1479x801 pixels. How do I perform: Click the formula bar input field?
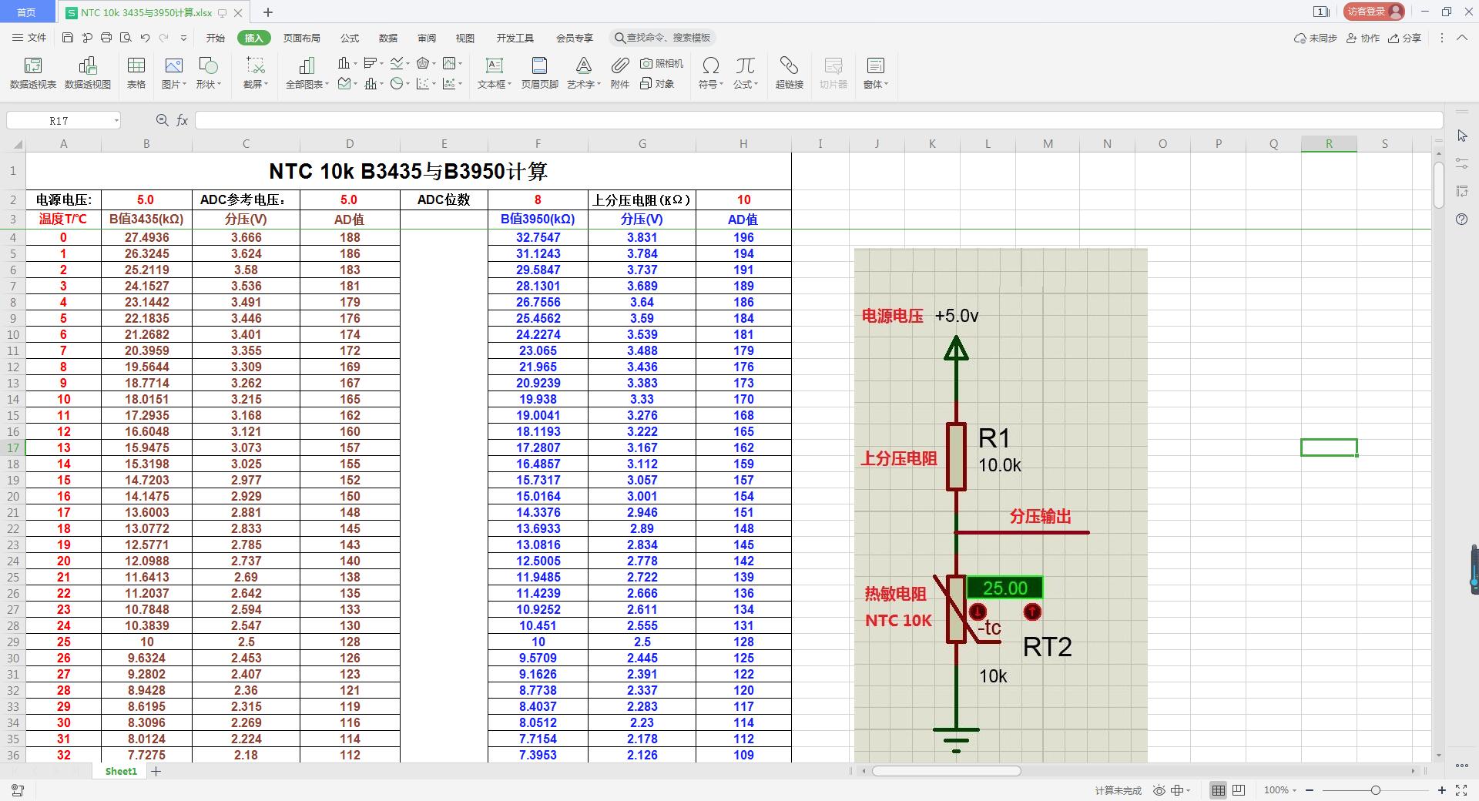click(818, 120)
